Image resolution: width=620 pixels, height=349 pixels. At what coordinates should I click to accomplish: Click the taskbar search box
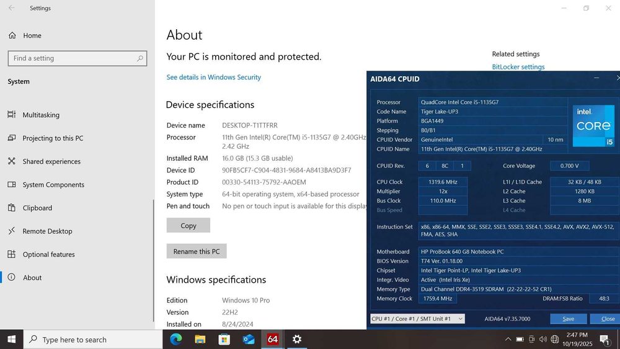(x=93, y=340)
